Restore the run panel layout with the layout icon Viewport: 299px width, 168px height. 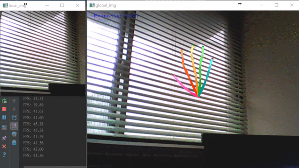(x=4, y=127)
